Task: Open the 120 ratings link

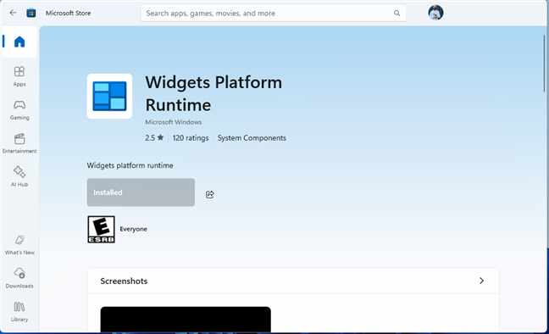Action: [191, 137]
